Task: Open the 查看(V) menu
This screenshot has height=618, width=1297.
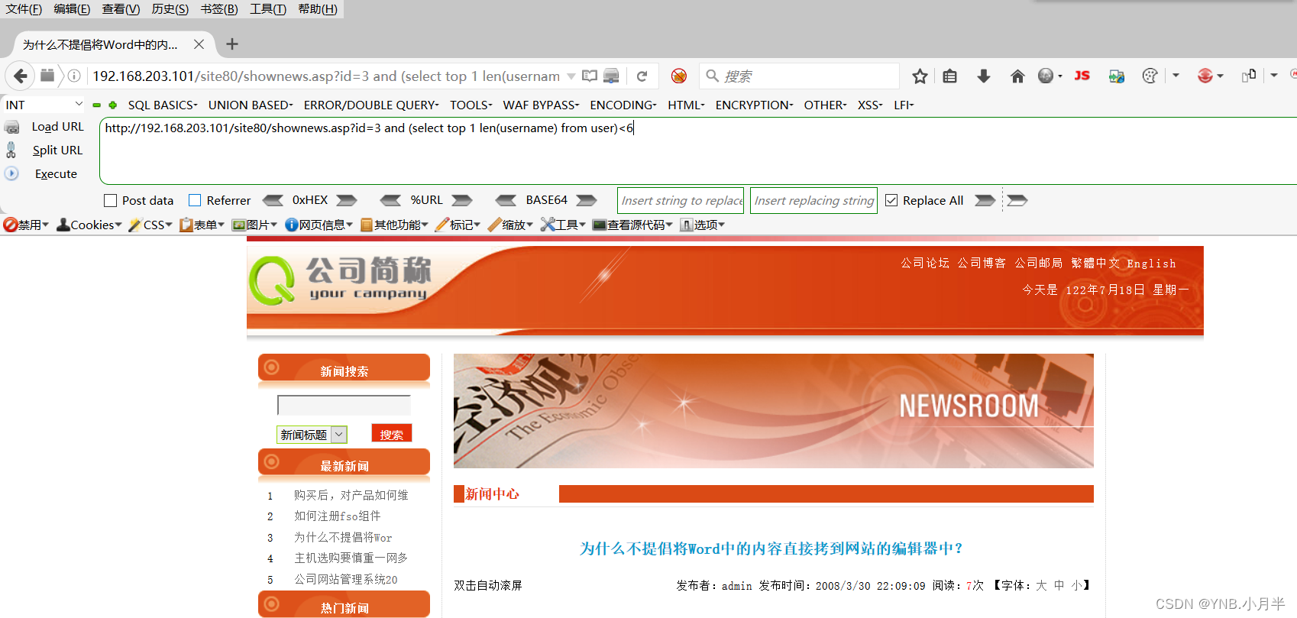Action: 121,9
